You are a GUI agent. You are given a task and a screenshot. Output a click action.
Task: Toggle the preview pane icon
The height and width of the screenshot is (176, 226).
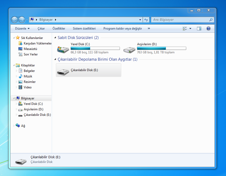click(199, 29)
